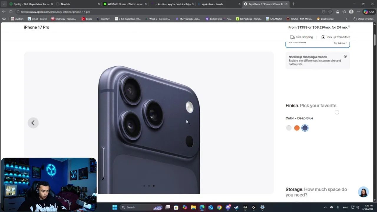Close the Buy iPhone 17 Pro tab
Image resolution: width=377 pixels, height=212 pixels.
[x=286, y=4]
